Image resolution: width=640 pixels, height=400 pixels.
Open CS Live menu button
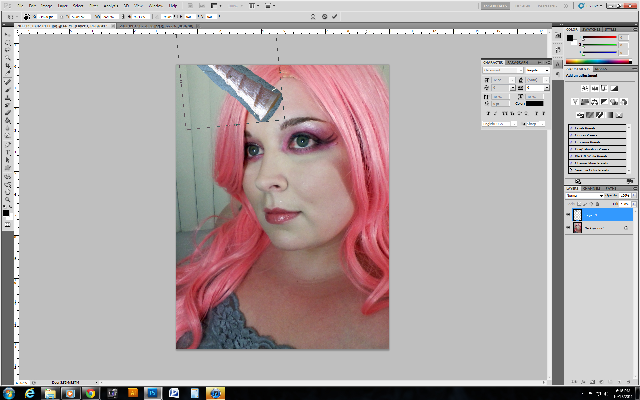click(591, 6)
